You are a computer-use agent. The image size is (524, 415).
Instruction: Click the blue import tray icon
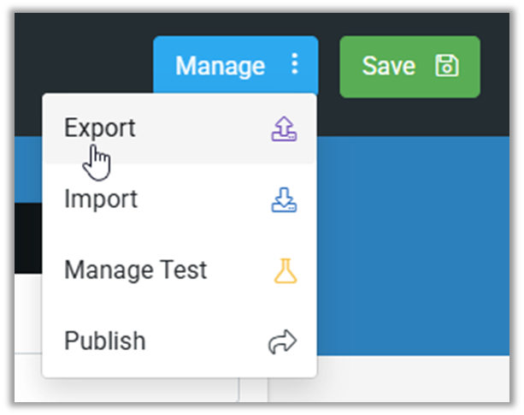point(284,199)
